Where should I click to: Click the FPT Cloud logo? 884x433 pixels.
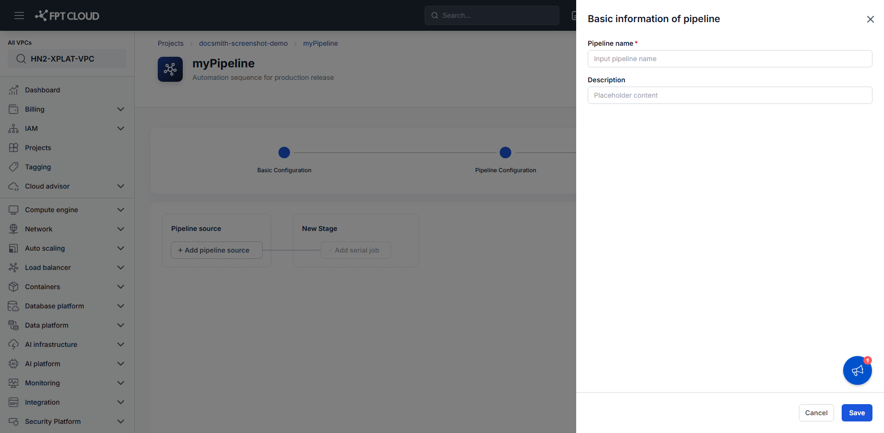(67, 15)
